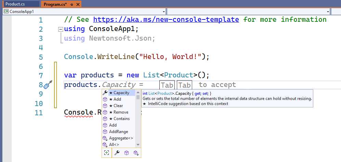Click the completion list scrollbar thumb
This screenshot has height=162, width=341.
(x=138, y=97)
